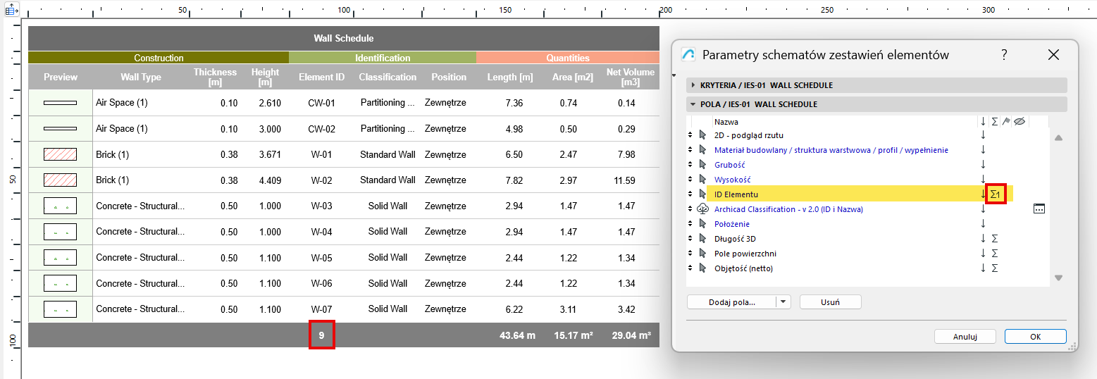Select the Grubość field name
The width and height of the screenshot is (1097, 379).
tap(730, 165)
